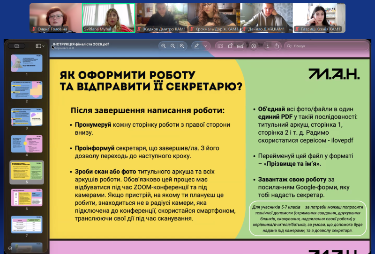This screenshot has height=254, width=375.
Task: Click the add page button below thumbnails
Action: pos(10,248)
